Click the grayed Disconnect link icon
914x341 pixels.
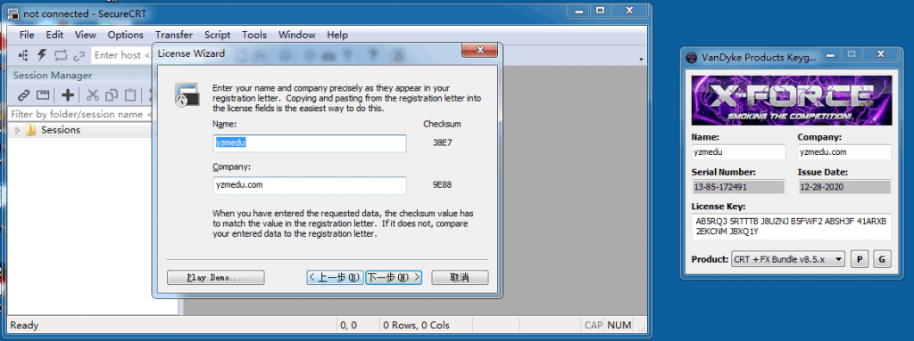79,55
